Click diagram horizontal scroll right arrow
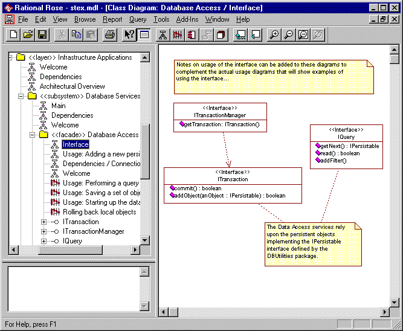Viewport: 403px width, 331px height. (384, 312)
